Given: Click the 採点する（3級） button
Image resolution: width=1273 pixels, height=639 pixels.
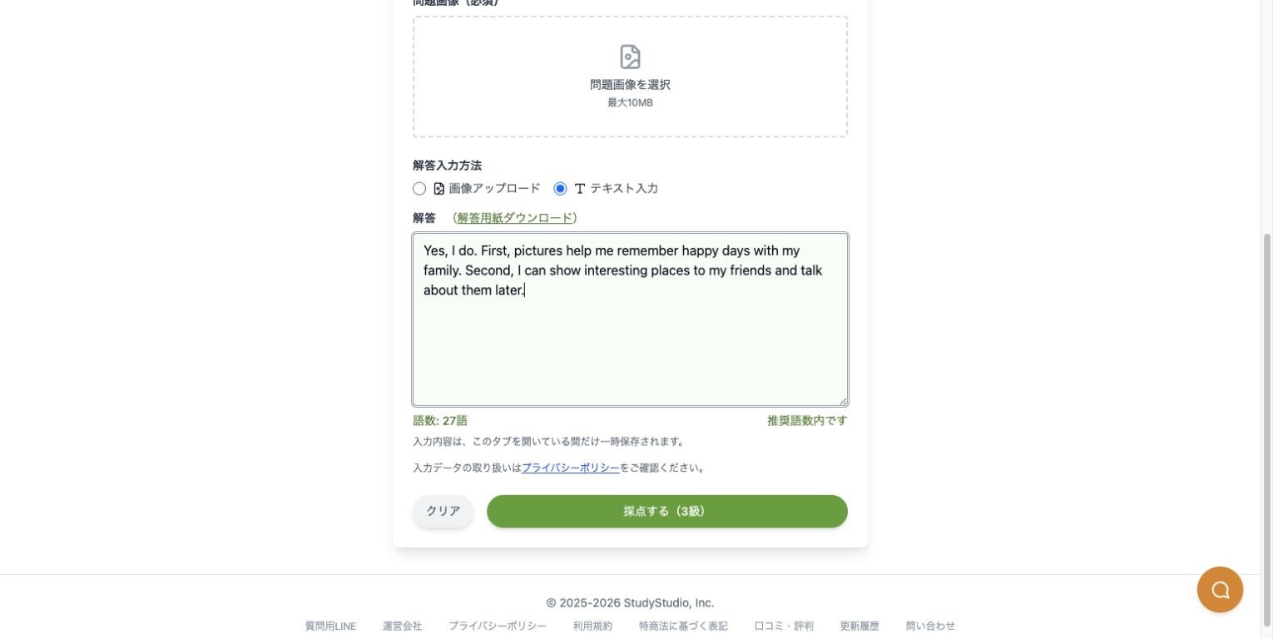Looking at the screenshot, I should (x=667, y=511).
